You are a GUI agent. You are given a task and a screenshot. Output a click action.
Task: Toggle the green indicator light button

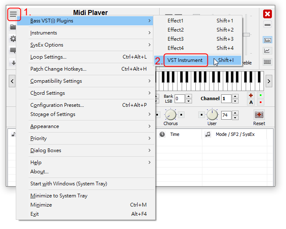tap(261, 95)
